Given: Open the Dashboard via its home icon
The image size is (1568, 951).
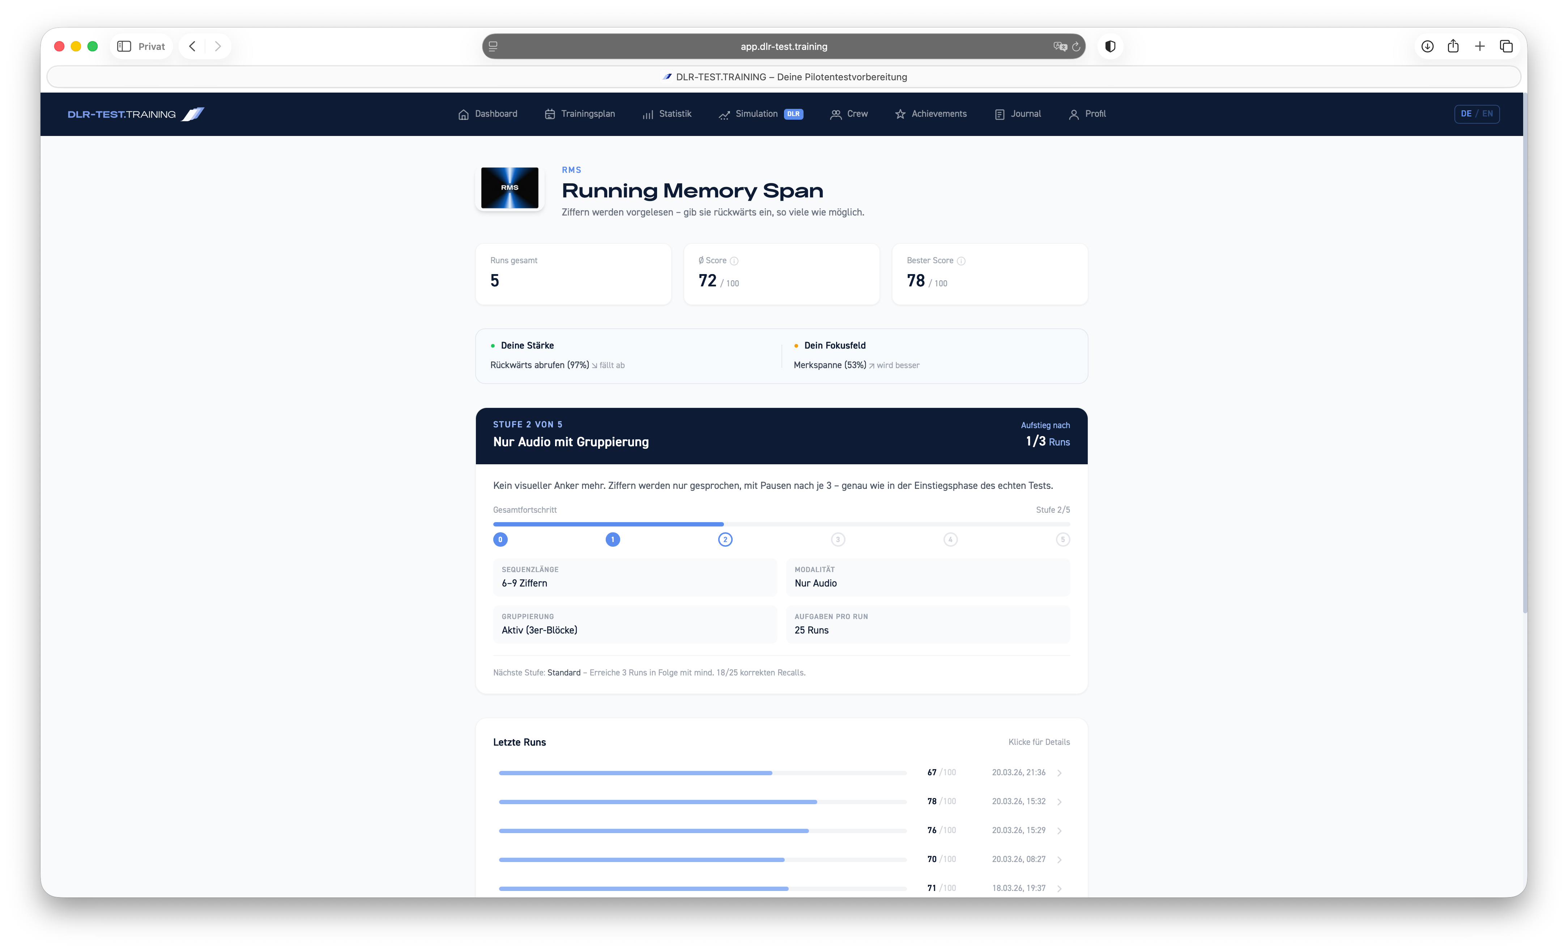Looking at the screenshot, I should (x=464, y=114).
